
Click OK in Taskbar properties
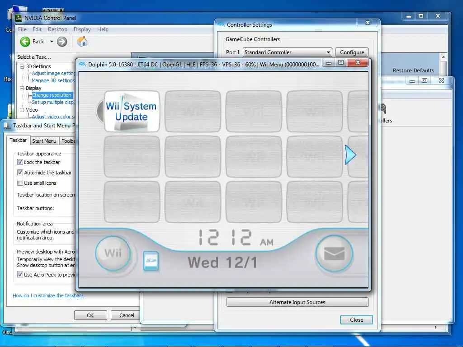(x=90, y=315)
